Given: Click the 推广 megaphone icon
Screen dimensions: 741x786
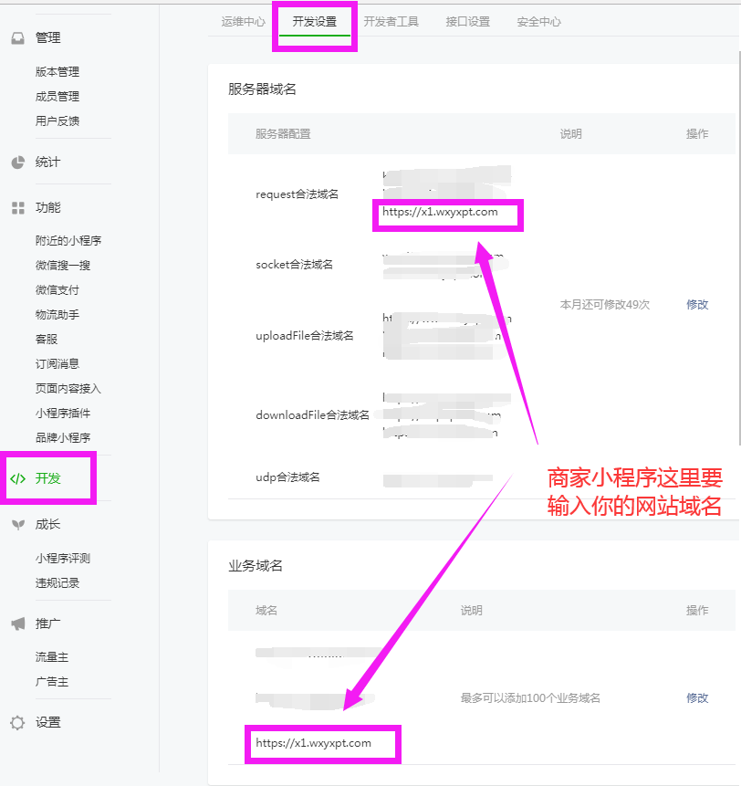Looking at the screenshot, I should (x=17, y=624).
